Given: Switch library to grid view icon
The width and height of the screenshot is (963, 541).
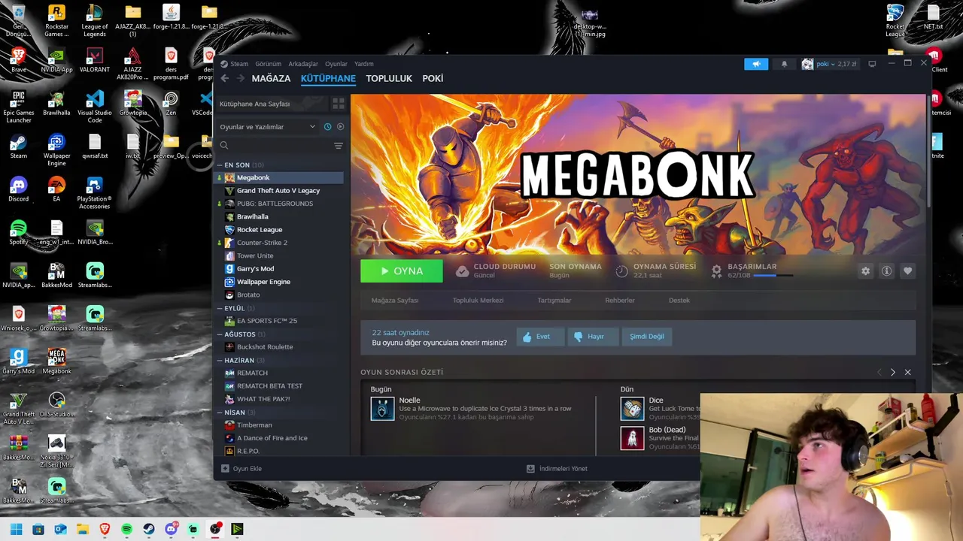Looking at the screenshot, I should [x=339, y=104].
